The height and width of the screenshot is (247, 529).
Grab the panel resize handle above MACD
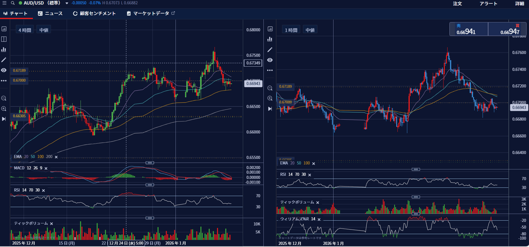tap(150, 163)
